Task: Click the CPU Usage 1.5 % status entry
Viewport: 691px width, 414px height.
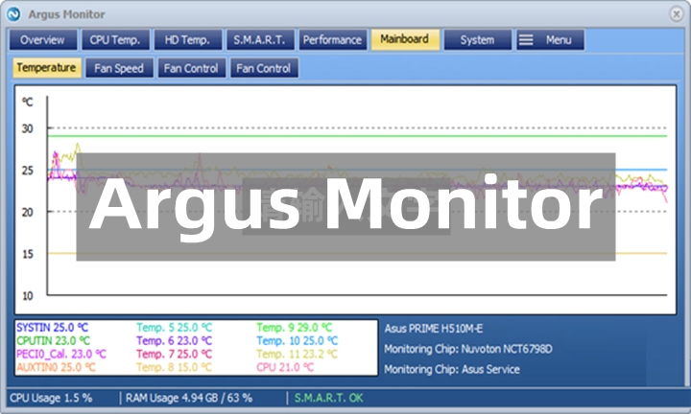Action: click(x=51, y=398)
